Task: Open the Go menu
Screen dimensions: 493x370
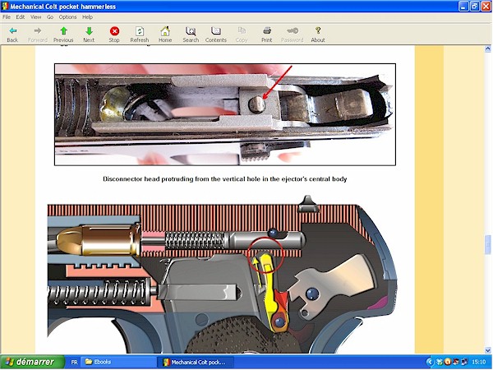Action: [50, 17]
